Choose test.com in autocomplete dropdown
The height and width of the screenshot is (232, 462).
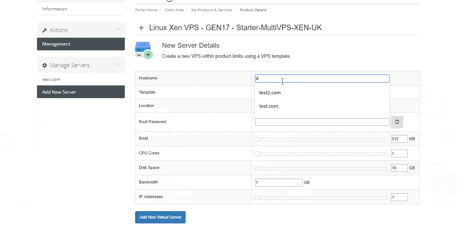[269, 106]
